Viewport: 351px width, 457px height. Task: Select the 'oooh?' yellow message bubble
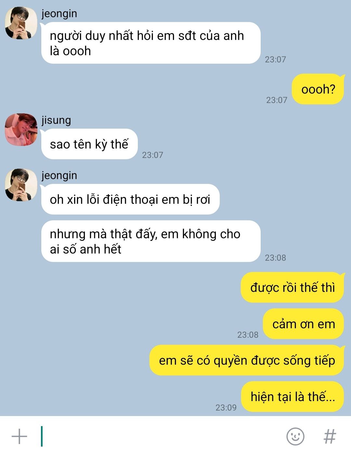click(x=318, y=89)
